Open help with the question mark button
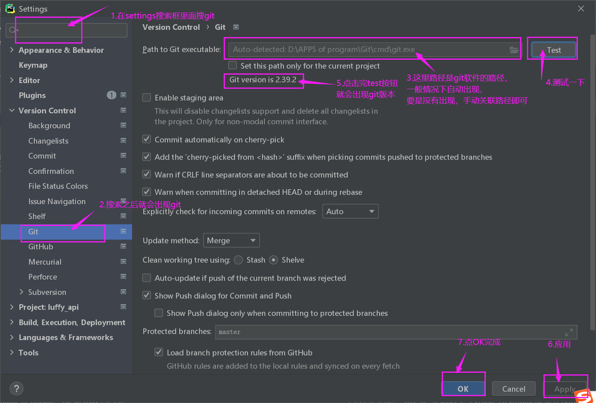This screenshot has width=596, height=403. [x=16, y=389]
